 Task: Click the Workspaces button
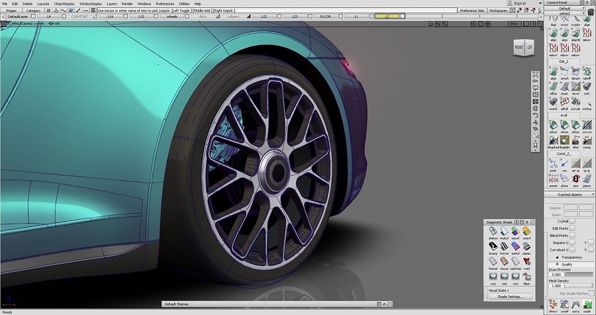pyautogui.click(x=499, y=11)
